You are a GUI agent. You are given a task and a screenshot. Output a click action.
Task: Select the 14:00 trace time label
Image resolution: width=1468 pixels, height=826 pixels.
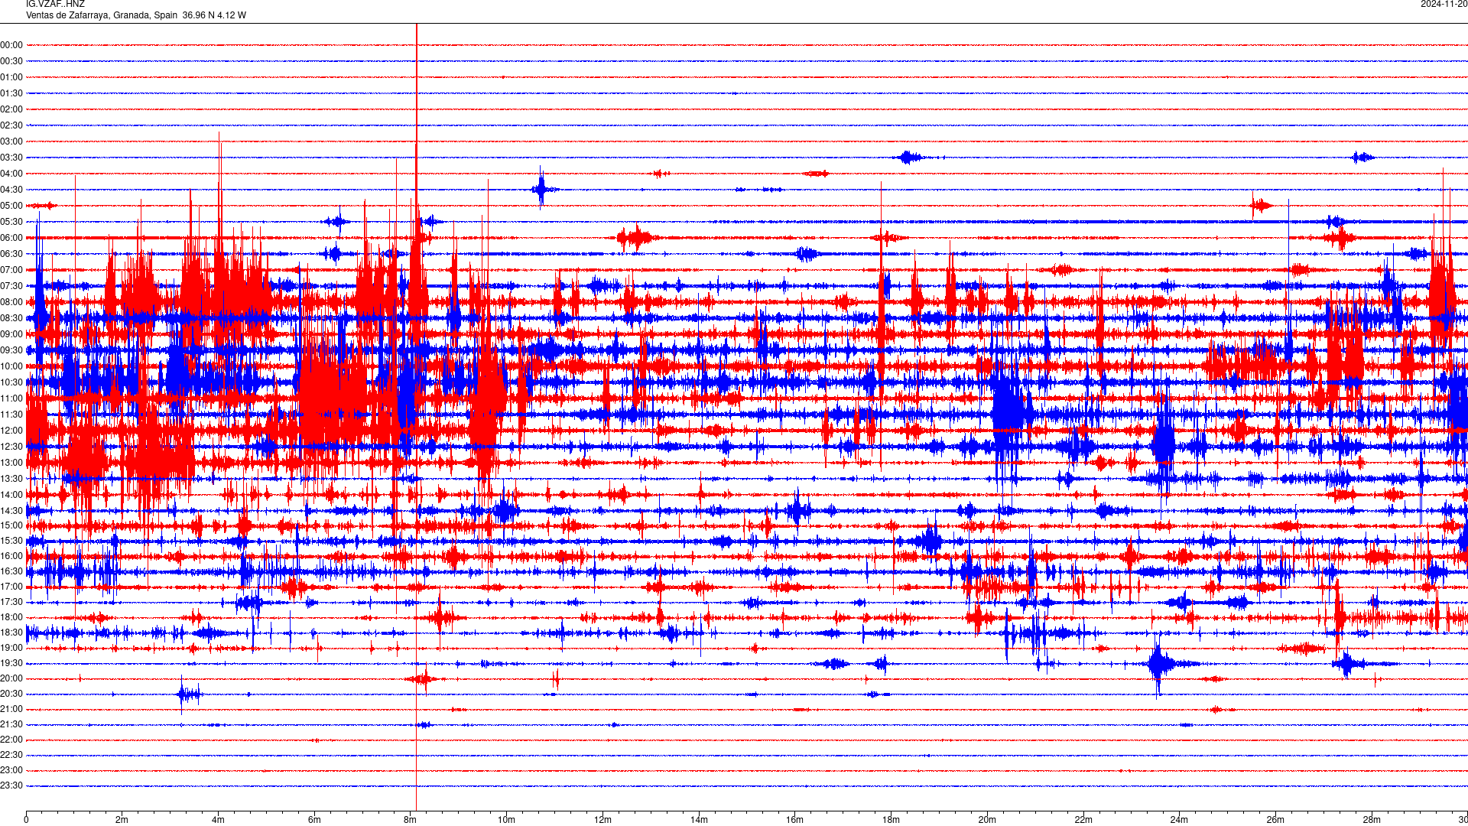click(x=11, y=495)
